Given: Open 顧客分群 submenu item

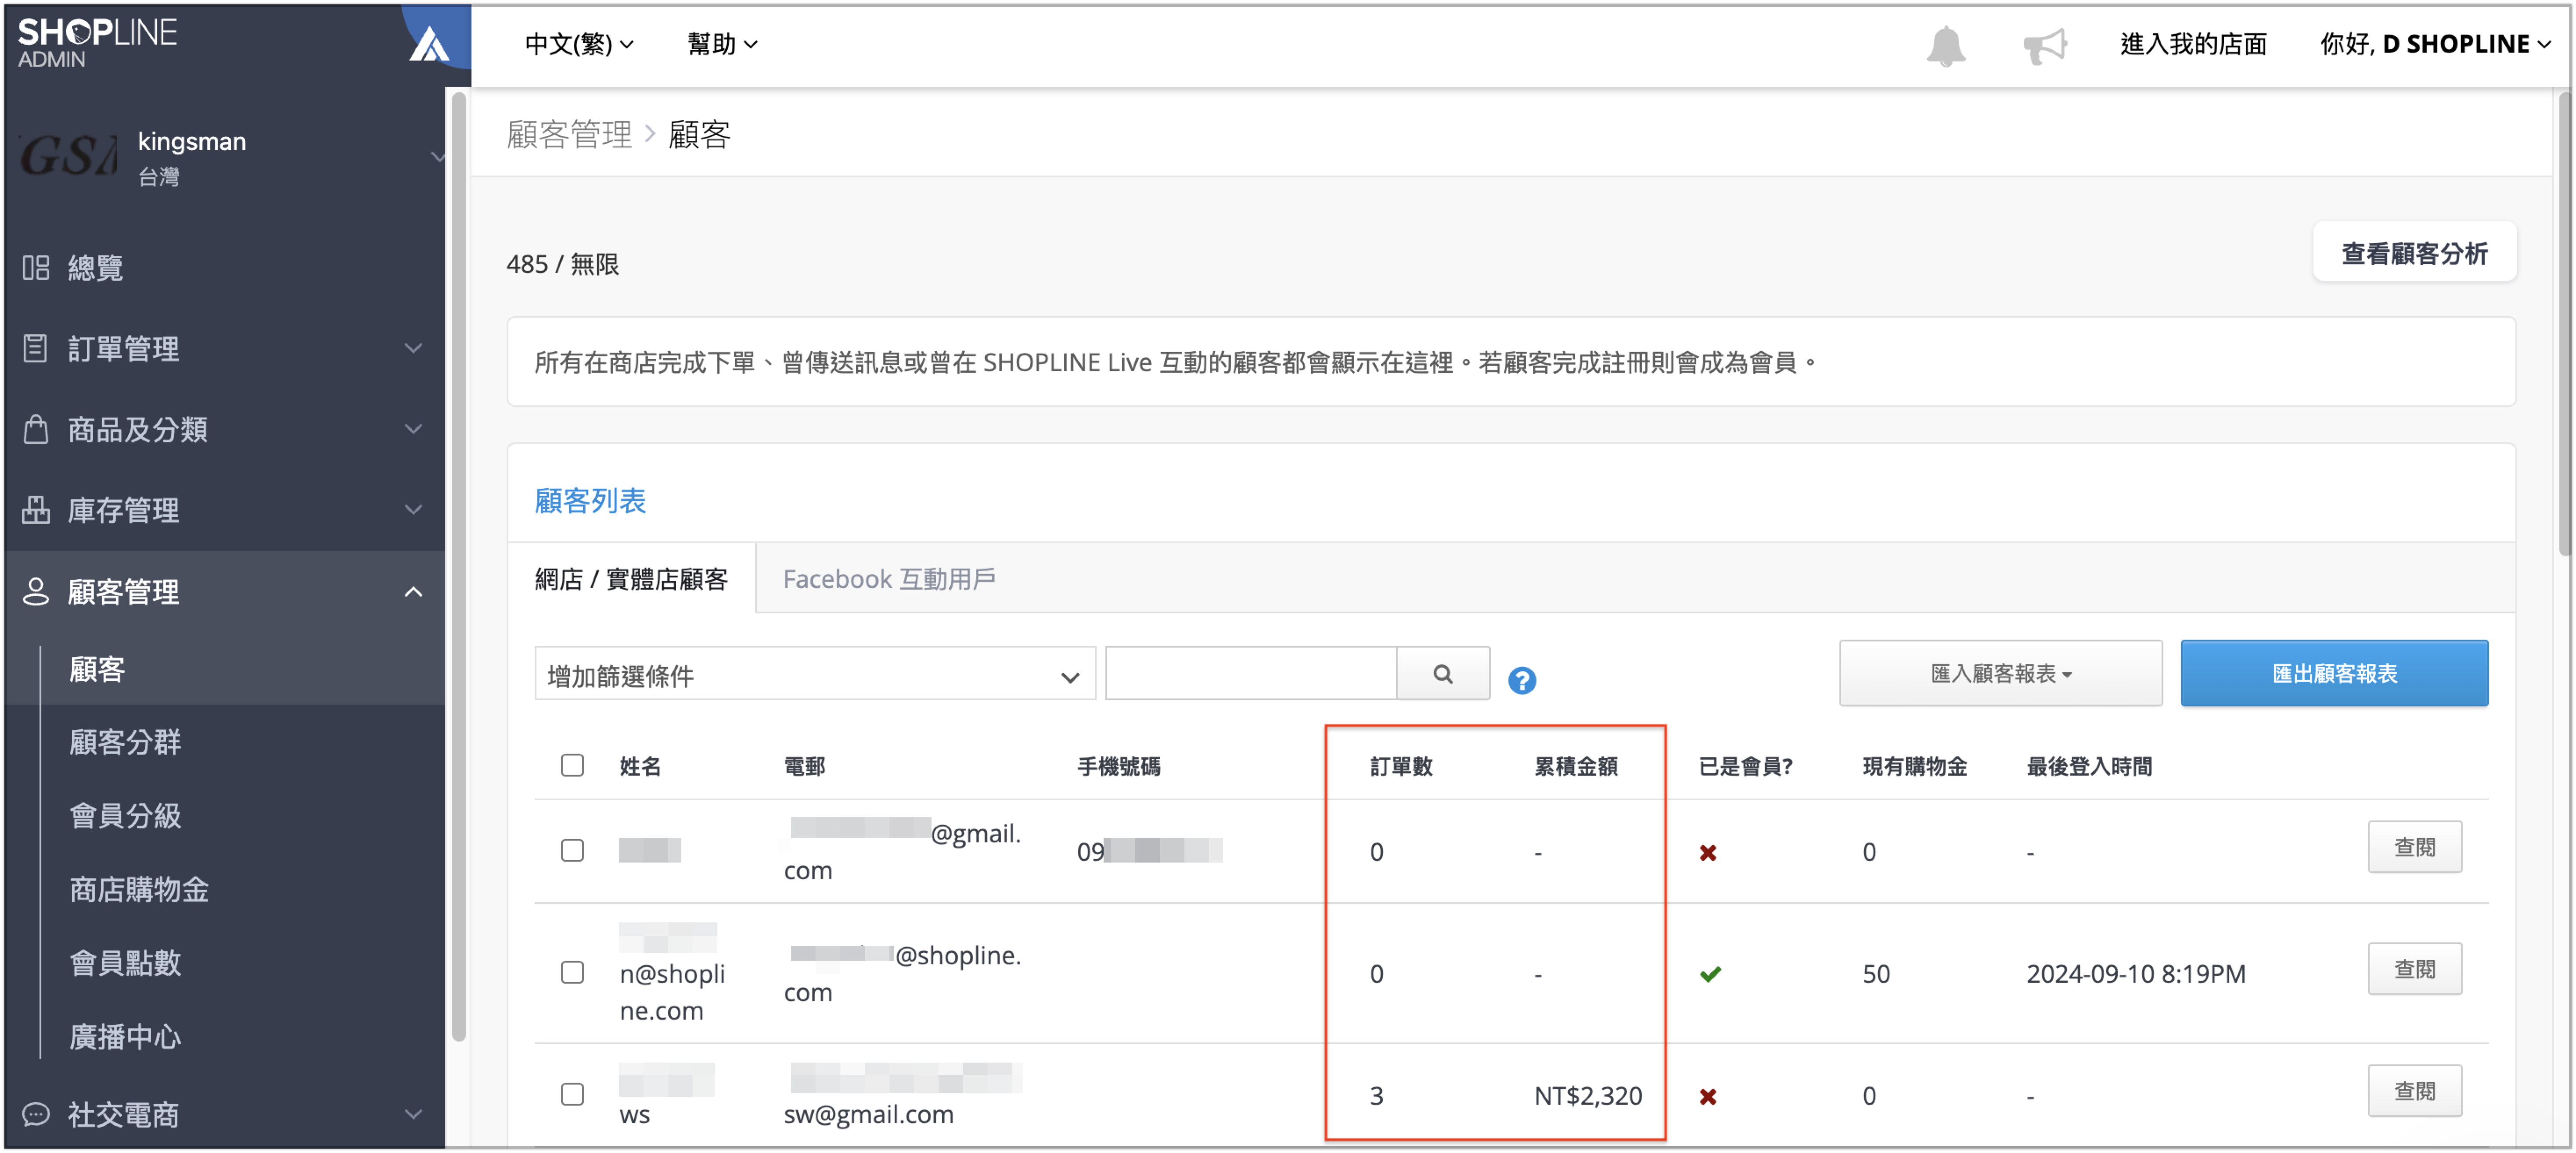Looking at the screenshot, I should click(x=125, y=742).
